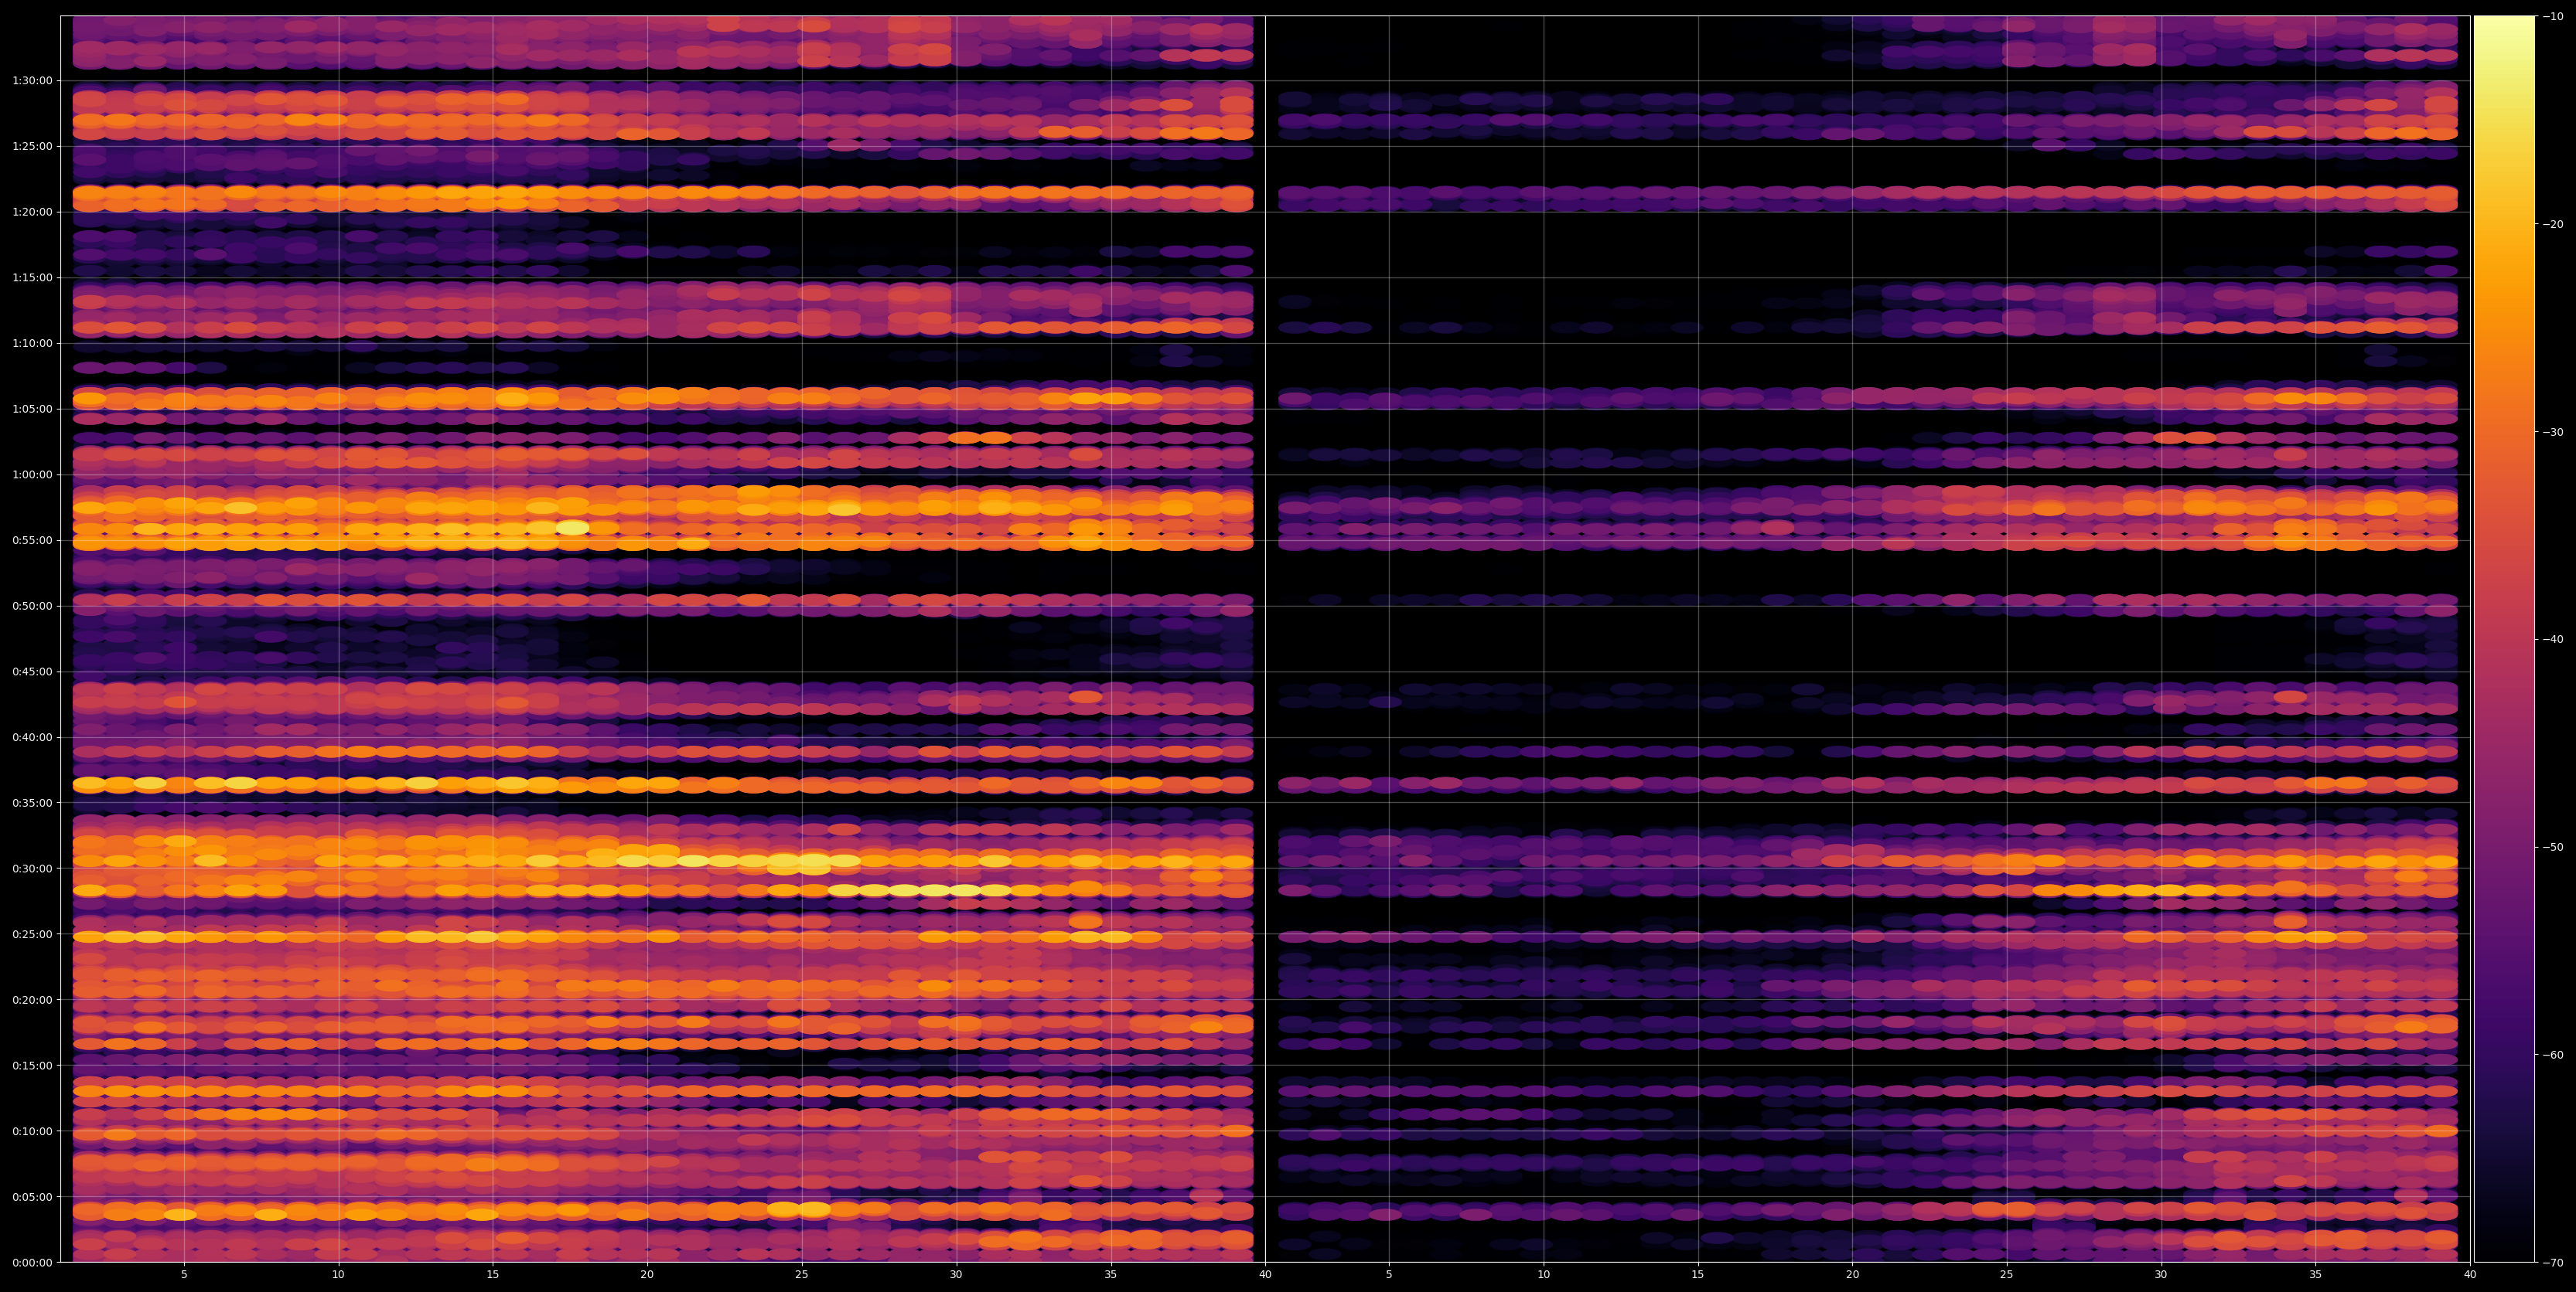This screenshot has height=1292, width=2576.
Task: Click x-axis tick 35 of right heatmap
Action: click(x=2316, y=1275)
